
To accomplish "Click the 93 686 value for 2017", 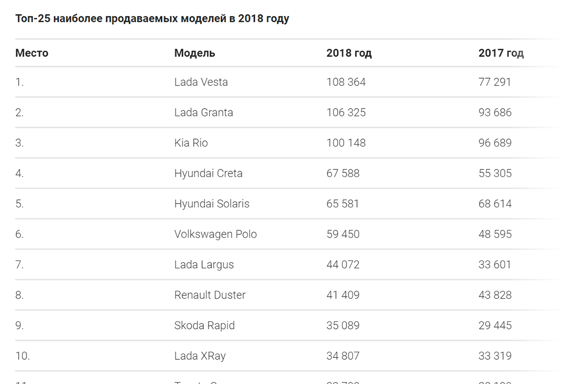I will 495,112.
